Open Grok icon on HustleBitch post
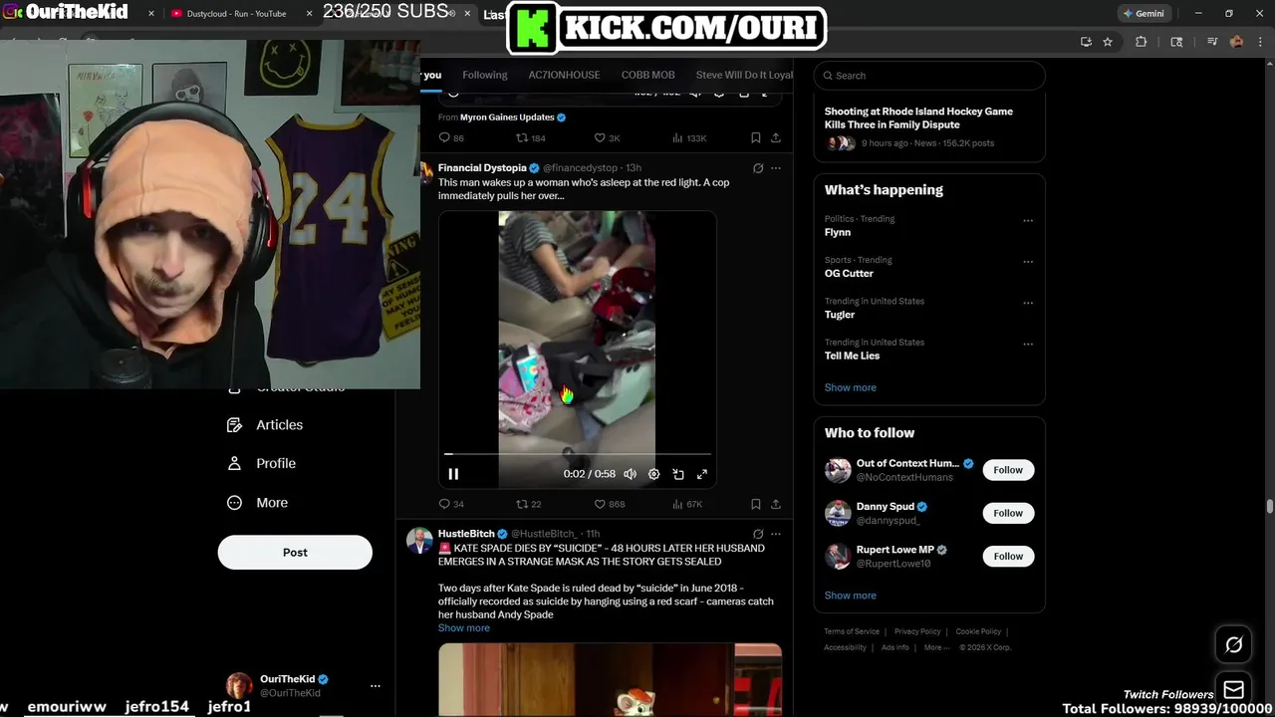This screenshot has width=1275, height=717. [758, 534]
